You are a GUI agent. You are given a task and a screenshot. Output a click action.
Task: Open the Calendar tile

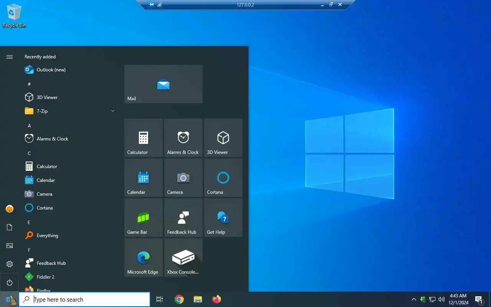143,178
